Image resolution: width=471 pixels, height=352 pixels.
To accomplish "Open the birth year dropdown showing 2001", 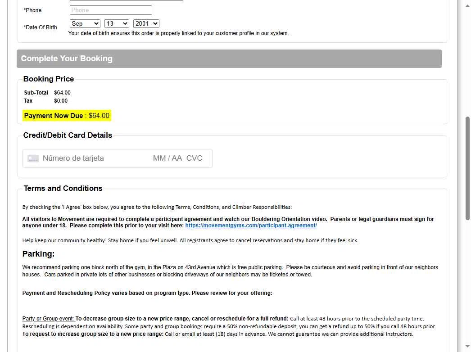I will pos(146,24).
